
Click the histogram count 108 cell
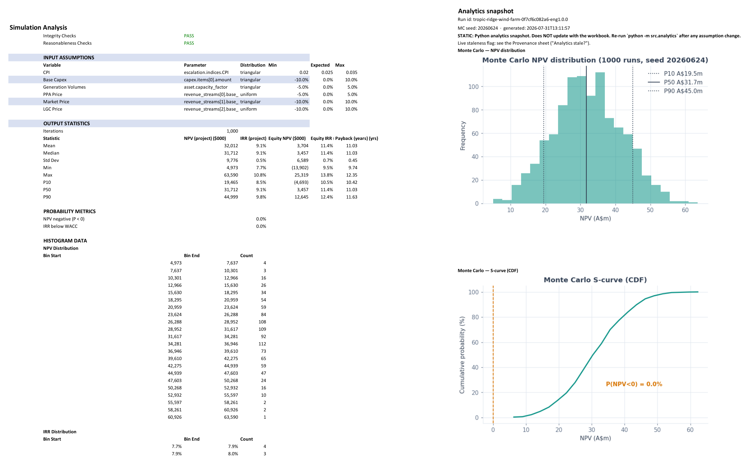(x=262, y=322)
